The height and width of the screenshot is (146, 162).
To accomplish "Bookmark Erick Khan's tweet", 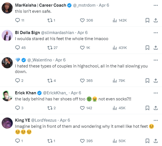I will 147,108.
